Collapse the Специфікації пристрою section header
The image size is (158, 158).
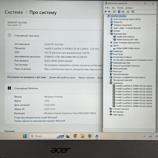click(54, 36)
